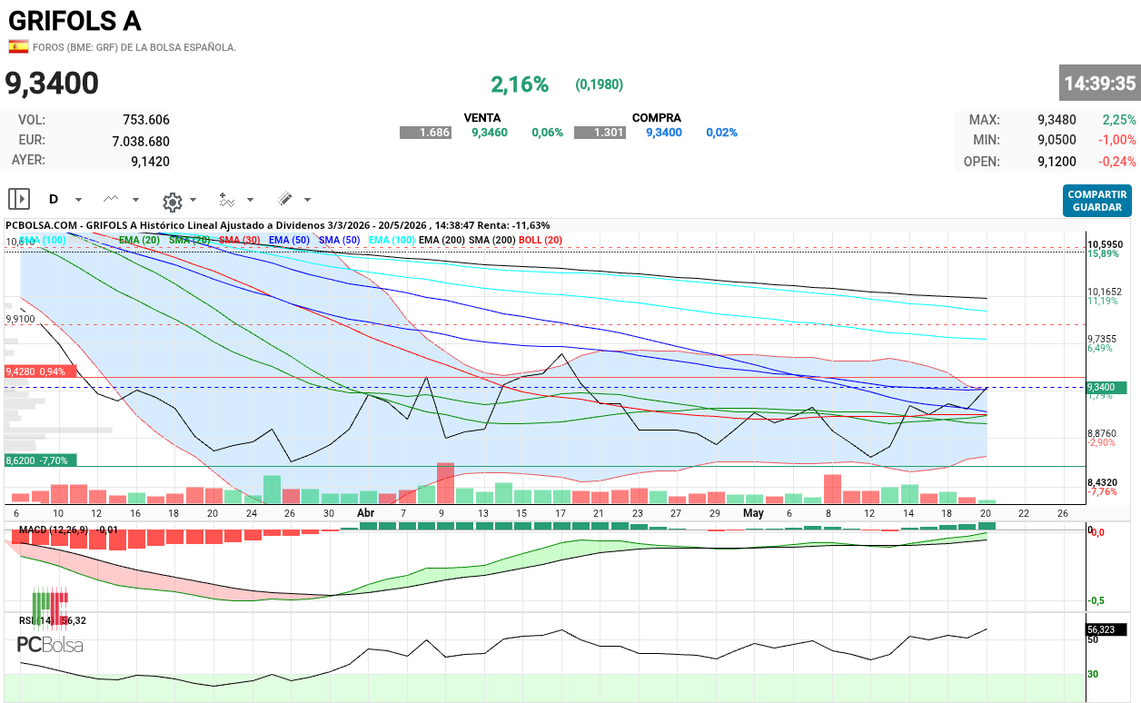1141x703 pixels.
Task: Click the OPEN value 9,1200
Action: tap(1057, 162)
